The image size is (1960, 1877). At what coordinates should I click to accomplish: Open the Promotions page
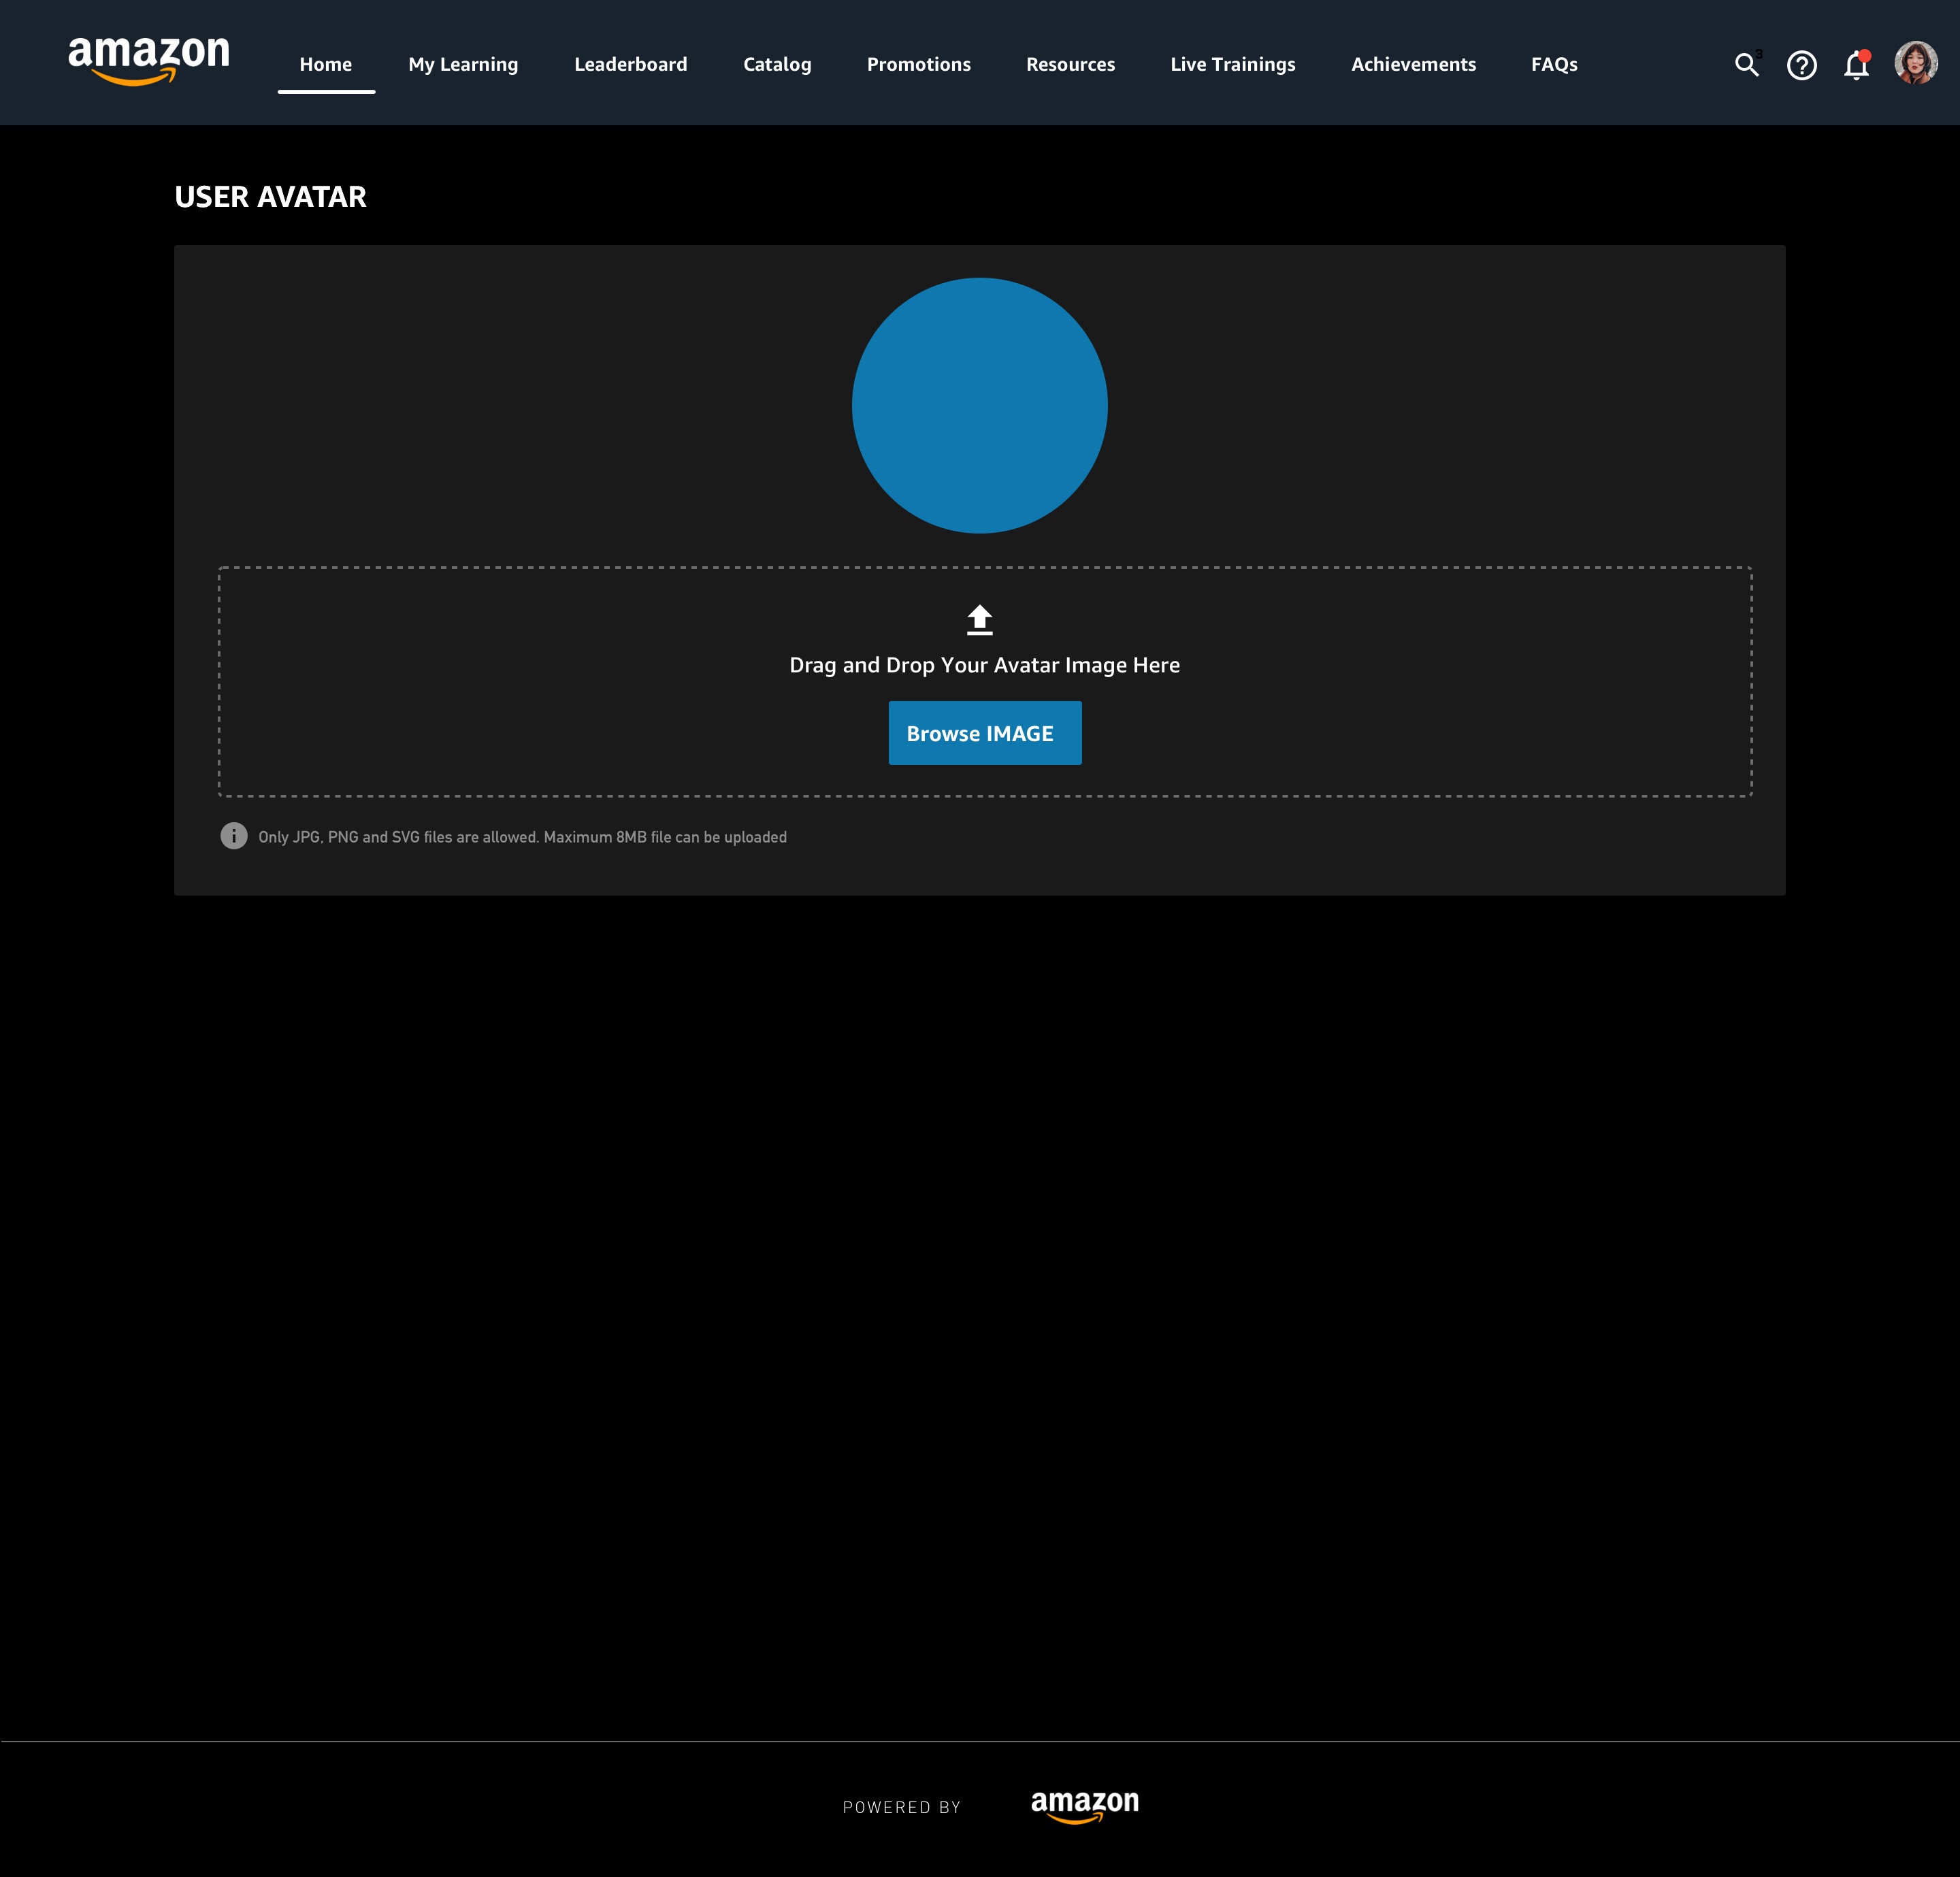coord(919,64)
